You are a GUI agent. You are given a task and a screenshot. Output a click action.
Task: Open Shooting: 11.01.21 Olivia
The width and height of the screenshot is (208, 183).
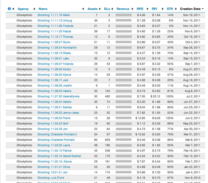tap(54, 167)
